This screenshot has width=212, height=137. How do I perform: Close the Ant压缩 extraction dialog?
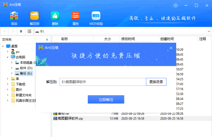click(x=171, y=48)
